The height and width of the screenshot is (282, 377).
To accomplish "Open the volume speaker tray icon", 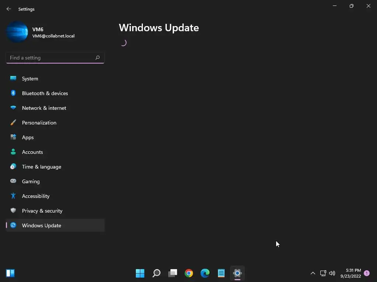I will pos(332,273).
